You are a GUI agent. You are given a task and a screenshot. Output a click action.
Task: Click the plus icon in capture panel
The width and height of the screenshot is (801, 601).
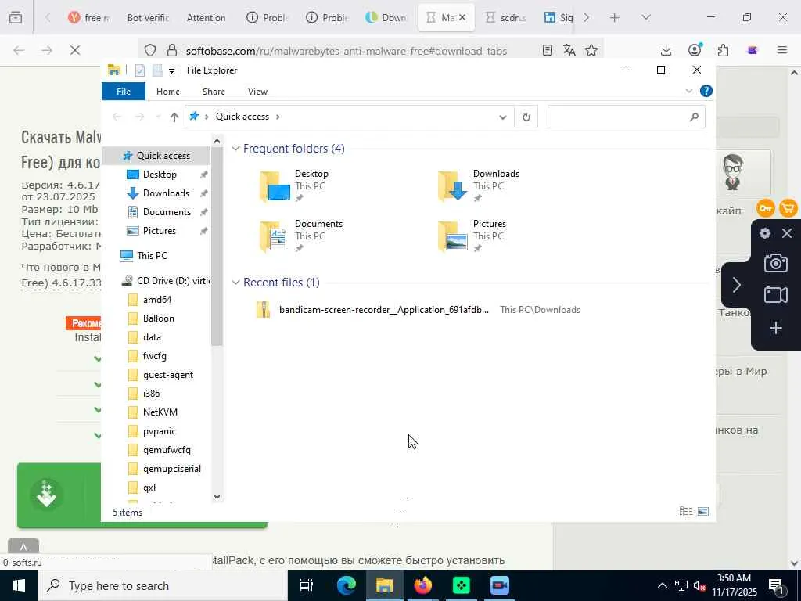coord(775,328)
